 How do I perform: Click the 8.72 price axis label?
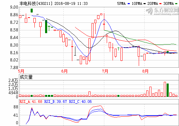point(14,22)
